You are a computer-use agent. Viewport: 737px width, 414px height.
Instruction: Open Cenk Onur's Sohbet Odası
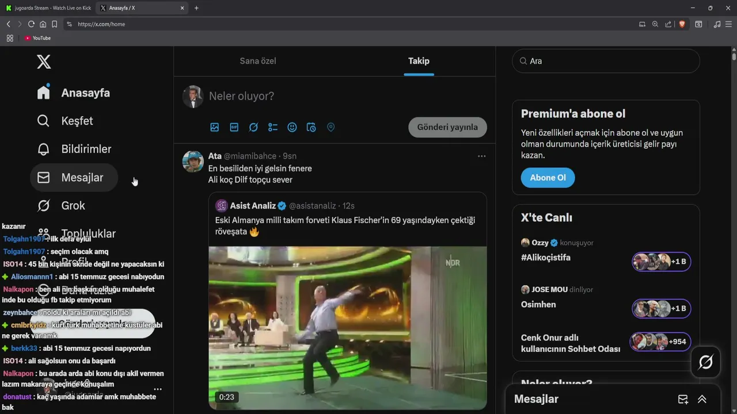tap(571, 343)
